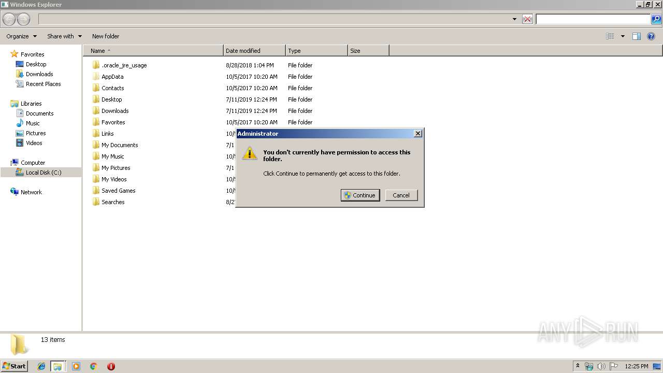Open the Organize menu
This screenshot has width=663, height=373.
click(21, 36)
